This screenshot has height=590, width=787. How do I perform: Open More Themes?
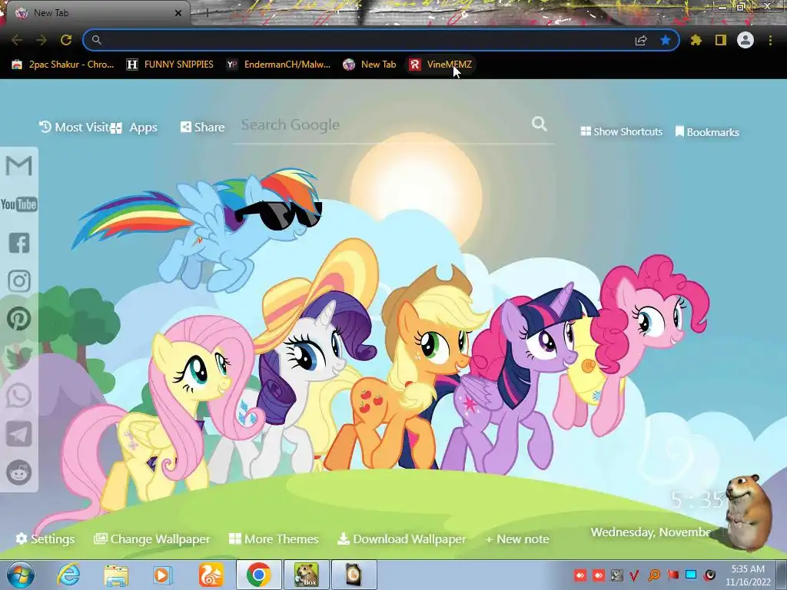(x=274, y=539)
